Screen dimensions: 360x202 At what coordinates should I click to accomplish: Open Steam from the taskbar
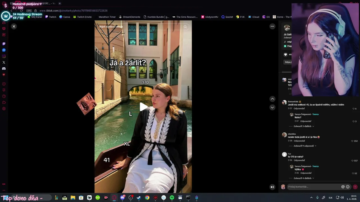point(139,198)
